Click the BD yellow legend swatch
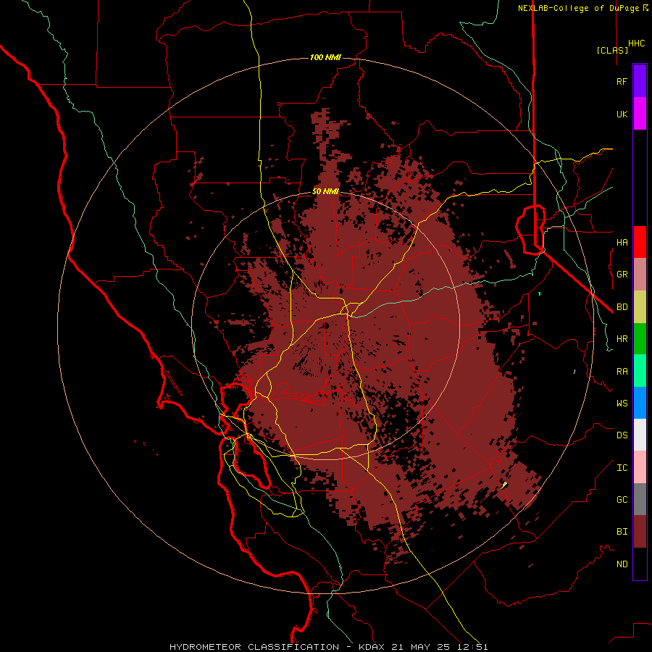Screen dimensions: 652x652 [640, 307]
